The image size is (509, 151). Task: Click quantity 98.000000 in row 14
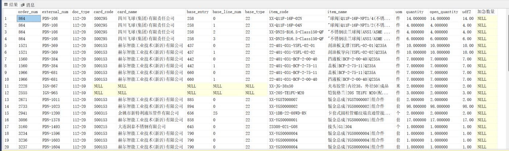(417, 106)
